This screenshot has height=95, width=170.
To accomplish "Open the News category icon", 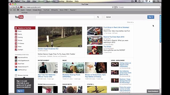I will pyautogui.click(x=16, y=46).
